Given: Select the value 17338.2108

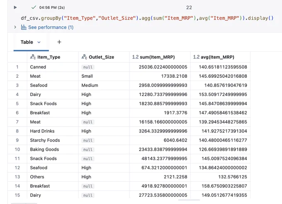Looking at the screenshot, I should click(x=174, y=76).
